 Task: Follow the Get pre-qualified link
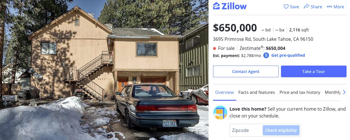tap(288, 55)
